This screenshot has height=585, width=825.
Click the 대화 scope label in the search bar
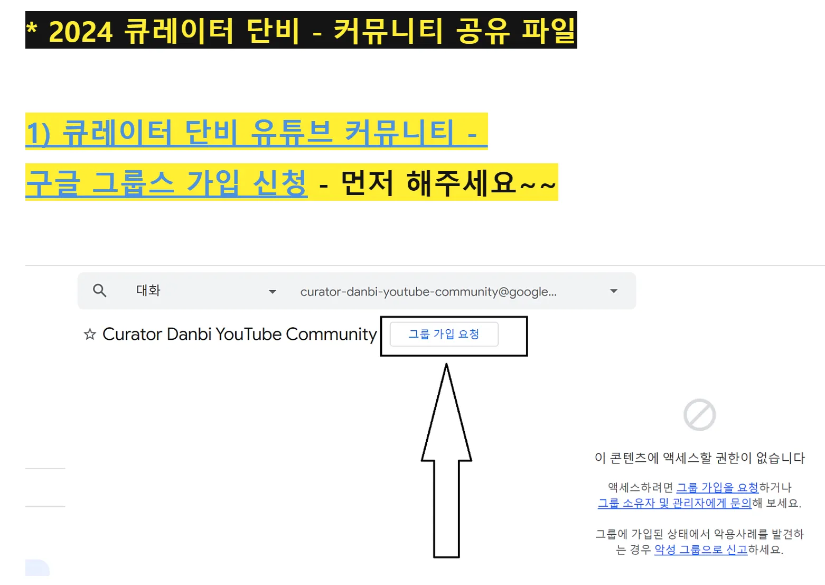click(x=147, y=290)
